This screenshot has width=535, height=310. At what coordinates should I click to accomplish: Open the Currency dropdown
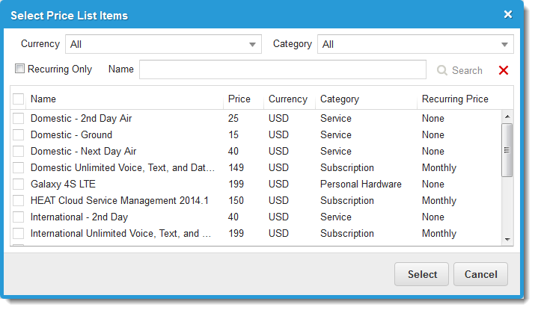(163, 45)
